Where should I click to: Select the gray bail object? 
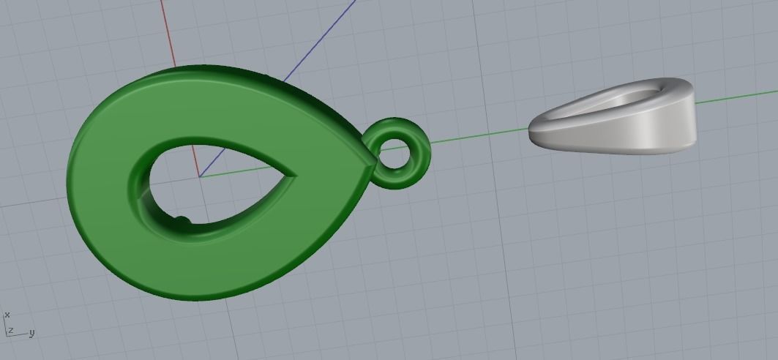(613, 116)
